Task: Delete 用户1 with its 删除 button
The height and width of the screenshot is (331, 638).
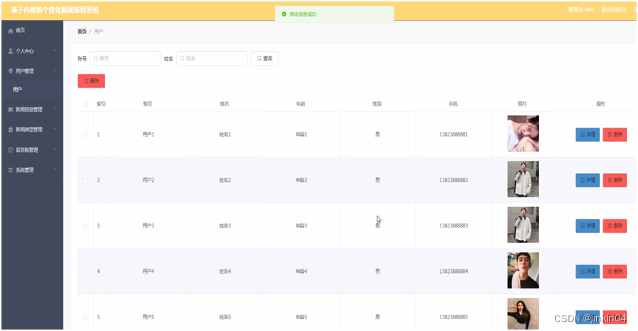Action: (x=615, y=134)
